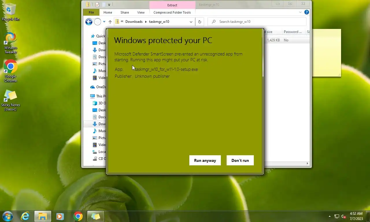Image resolution: width=370 pixels, height=222 pixels.
Task: Focus the Search taskmgr_w10 field
Action: [257, 22]
